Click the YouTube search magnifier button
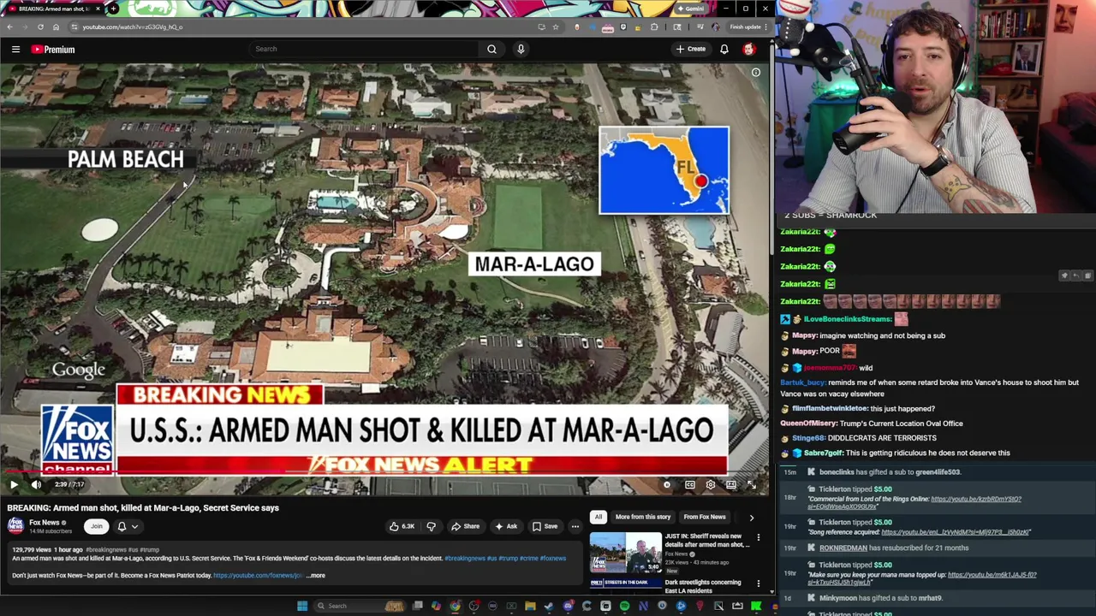Screen dimensions: 1096x616 [491, 49]
